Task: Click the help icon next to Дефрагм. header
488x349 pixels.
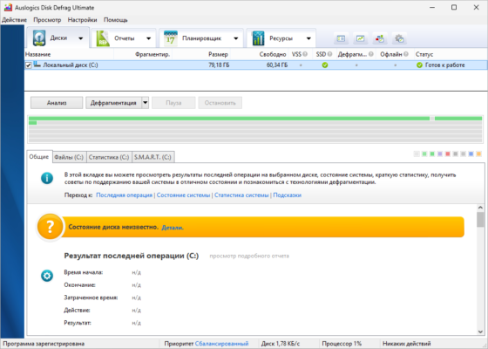Action: click(371, 54)
